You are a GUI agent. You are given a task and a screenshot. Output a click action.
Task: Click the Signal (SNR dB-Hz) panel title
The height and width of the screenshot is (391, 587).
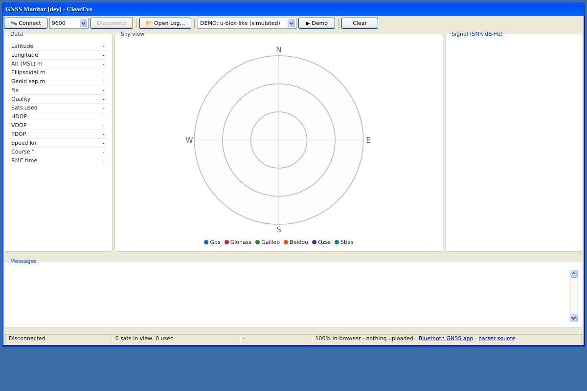tap(477, 34)
